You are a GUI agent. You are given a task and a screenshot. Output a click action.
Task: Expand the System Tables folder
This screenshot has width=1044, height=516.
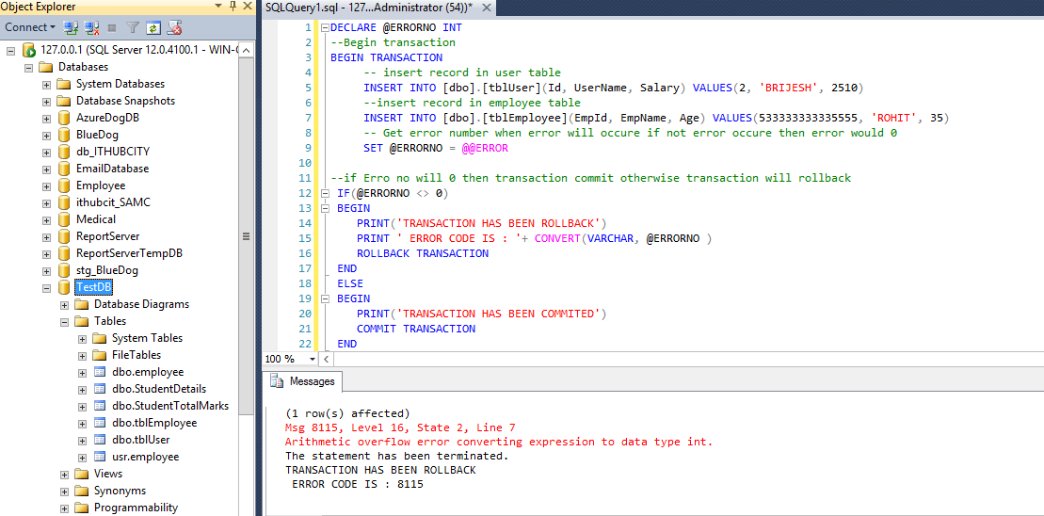pos(83,339)
